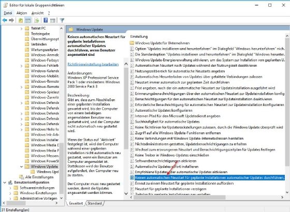The width and height of the screenshot is (290, 212).
Task: Expand the Windows-Remote node with chevron
Action: click(21, 87)
